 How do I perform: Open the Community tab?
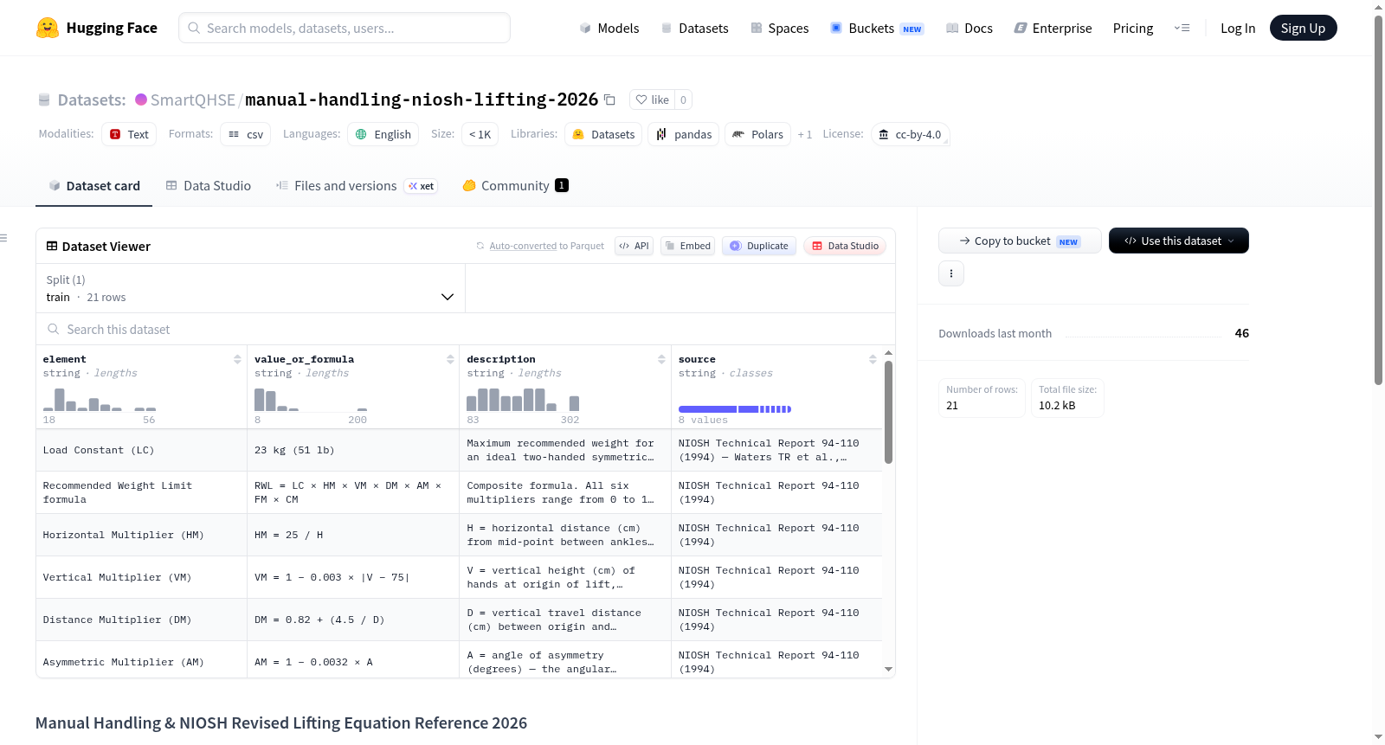point(516,186)
